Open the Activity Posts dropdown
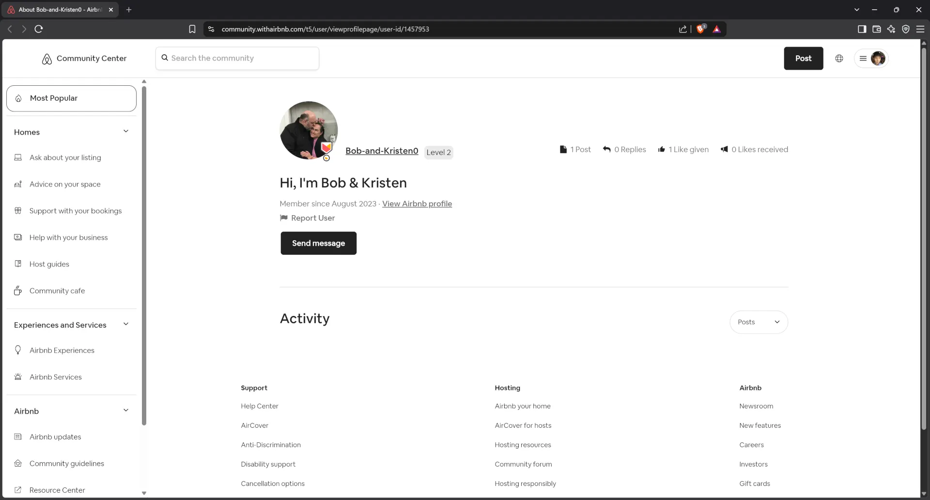The width and height of the screenshot is (930, 500). point(759,322)
